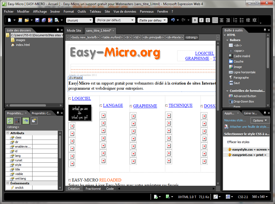Collapse the Contrôles de formulaire group
Image resolution: width=275 pixels, height=204 pixels.
click(227, 91)
